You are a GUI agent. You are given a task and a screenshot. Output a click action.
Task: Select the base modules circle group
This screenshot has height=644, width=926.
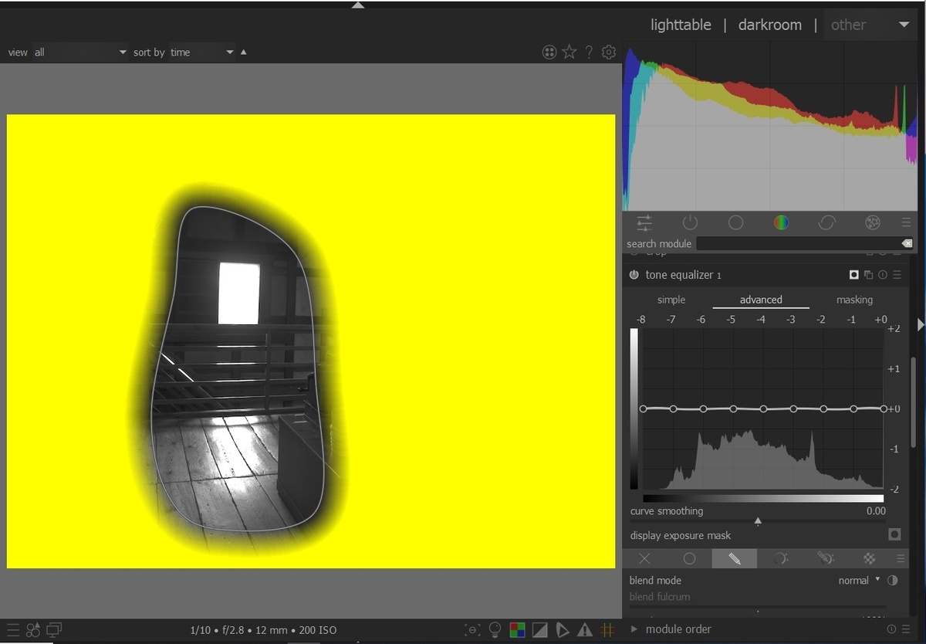(x=735, y=222)
